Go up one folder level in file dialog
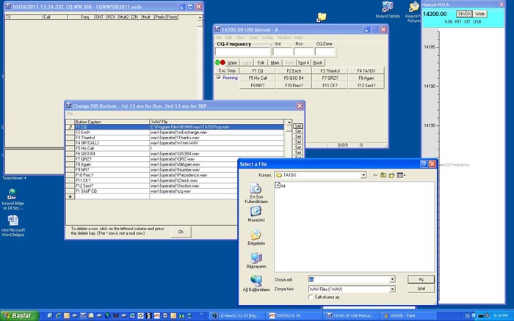Viewport: 514px width, 321px height. click(383, 175)
